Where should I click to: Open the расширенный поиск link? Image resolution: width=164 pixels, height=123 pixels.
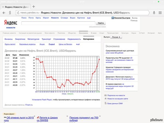point(97,27)
